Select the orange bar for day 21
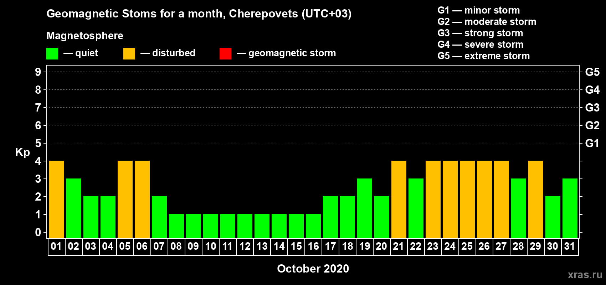The width and height of the screenshot is (606, 285). click(x=399, y=199)
